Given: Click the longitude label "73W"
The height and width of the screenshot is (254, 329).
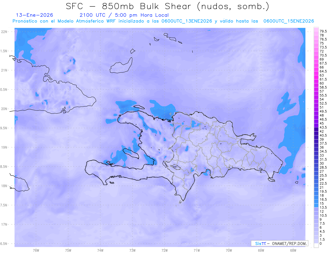Looking at the screenshot, I should pos(132,250).
